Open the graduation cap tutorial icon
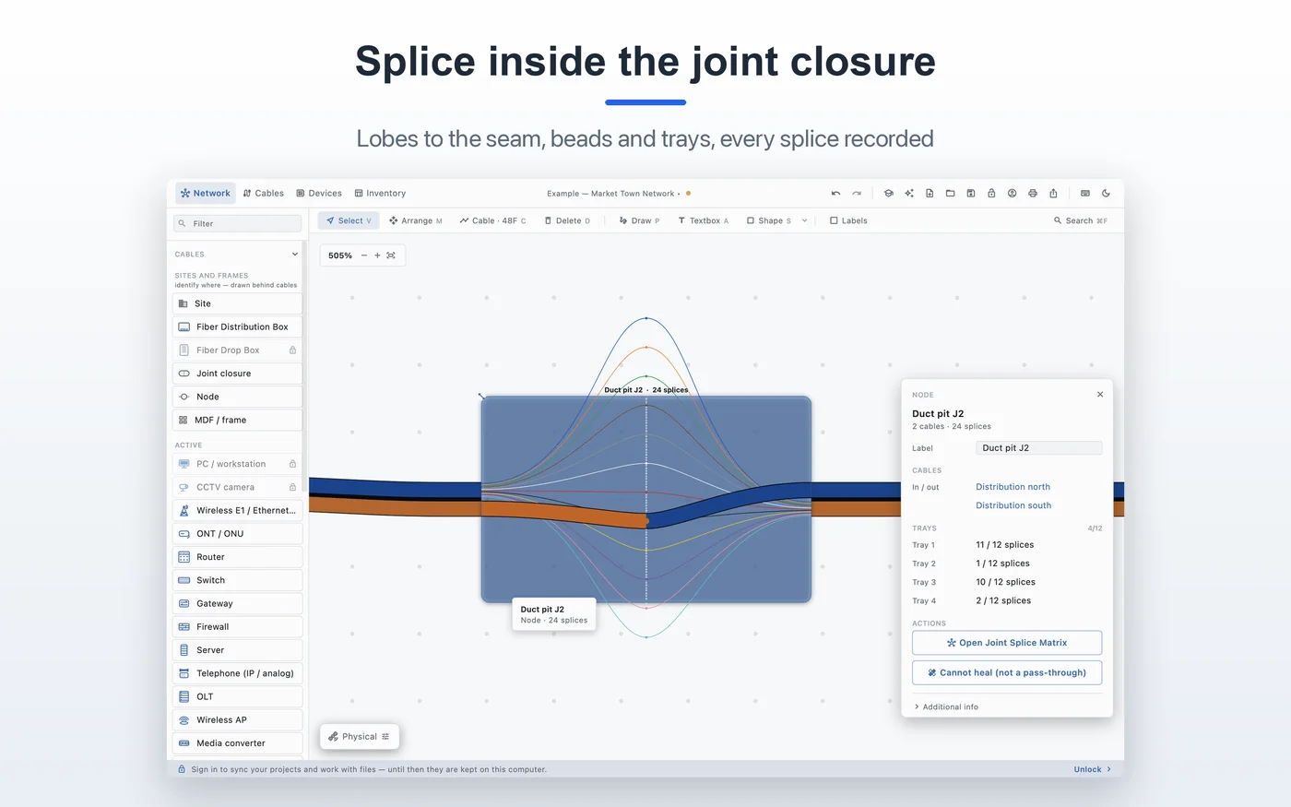 (889, 194)
